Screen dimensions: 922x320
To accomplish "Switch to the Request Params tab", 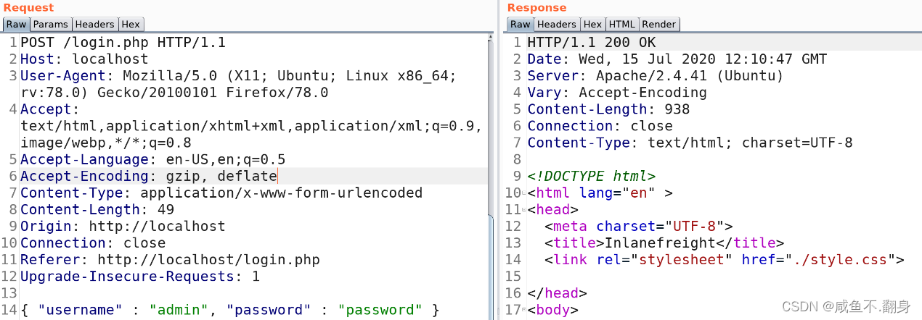I will point(50,24).
